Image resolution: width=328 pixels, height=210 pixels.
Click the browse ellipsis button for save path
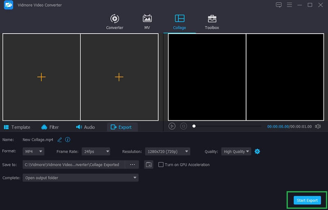tap(132, 165)
